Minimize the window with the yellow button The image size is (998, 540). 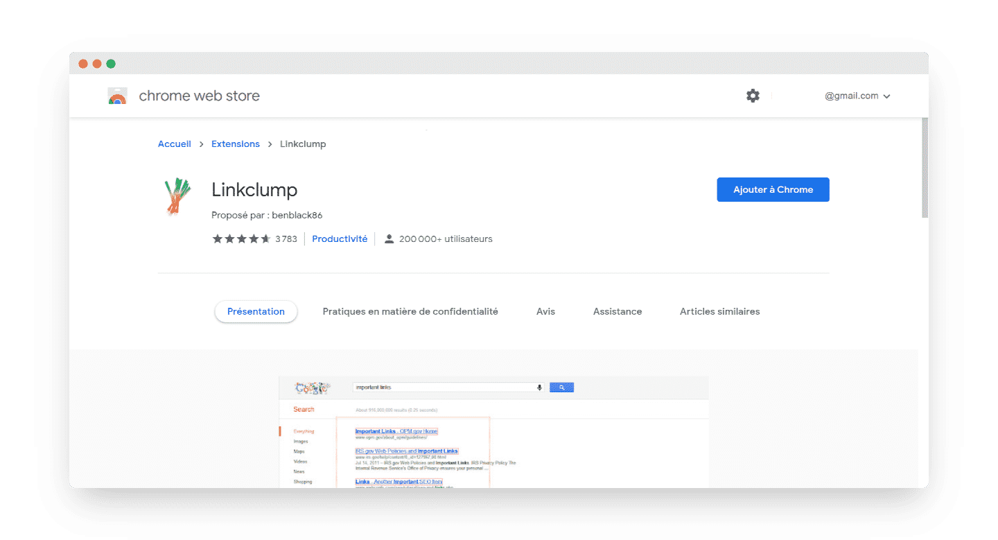97,64
